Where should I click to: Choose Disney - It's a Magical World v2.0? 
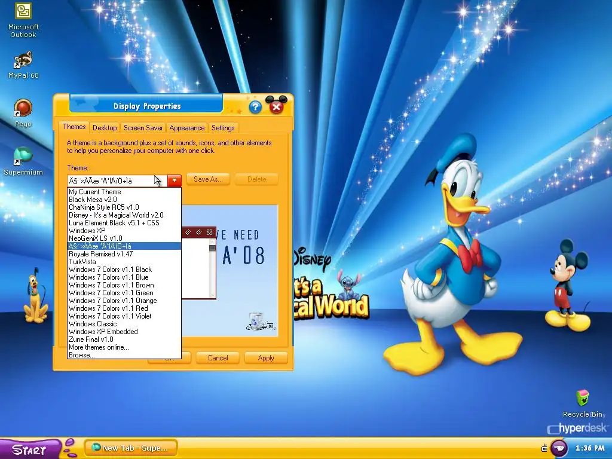point(124,215)
